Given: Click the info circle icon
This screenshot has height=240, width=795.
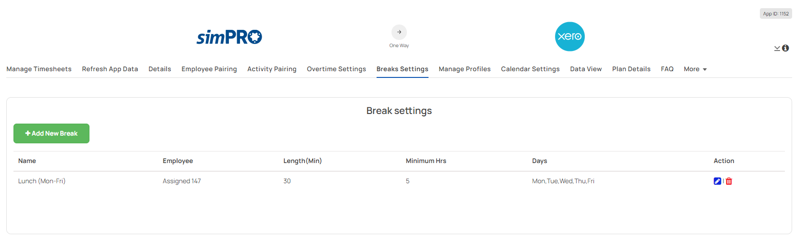Looking at the screenshot, I should pos(785,48).
